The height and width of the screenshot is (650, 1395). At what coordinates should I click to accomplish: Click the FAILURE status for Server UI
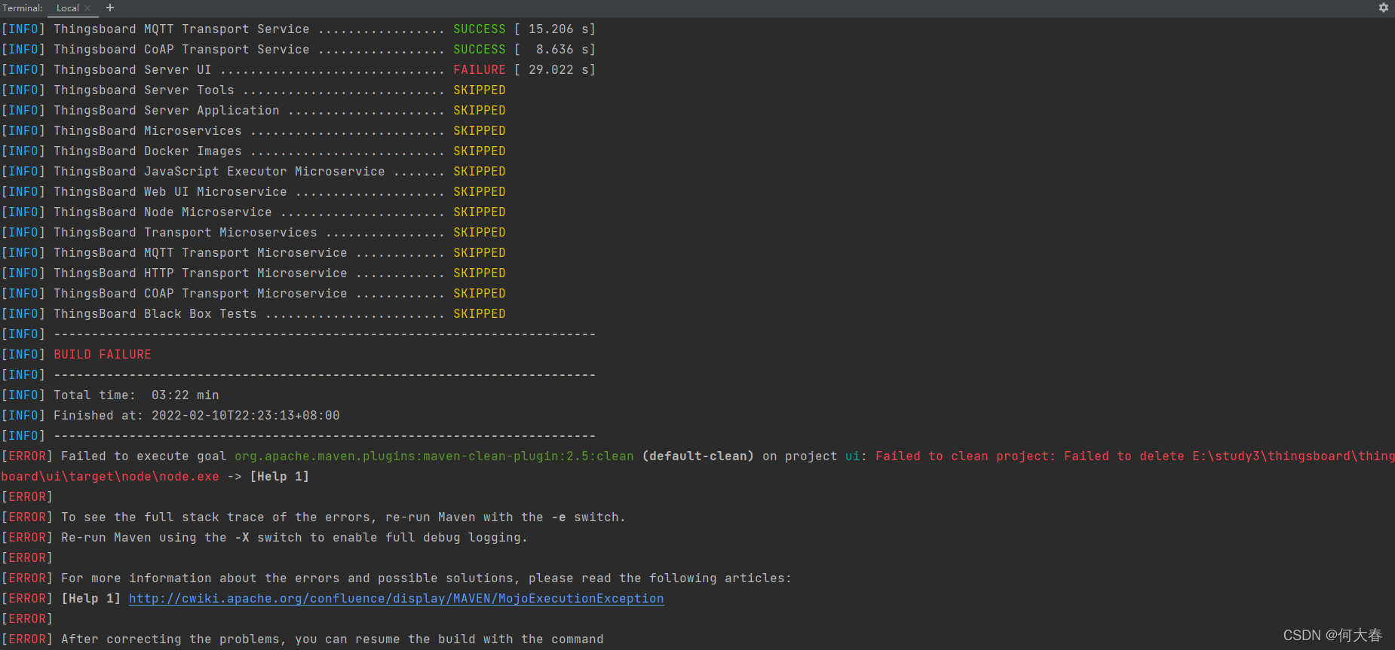coord(479,70)
